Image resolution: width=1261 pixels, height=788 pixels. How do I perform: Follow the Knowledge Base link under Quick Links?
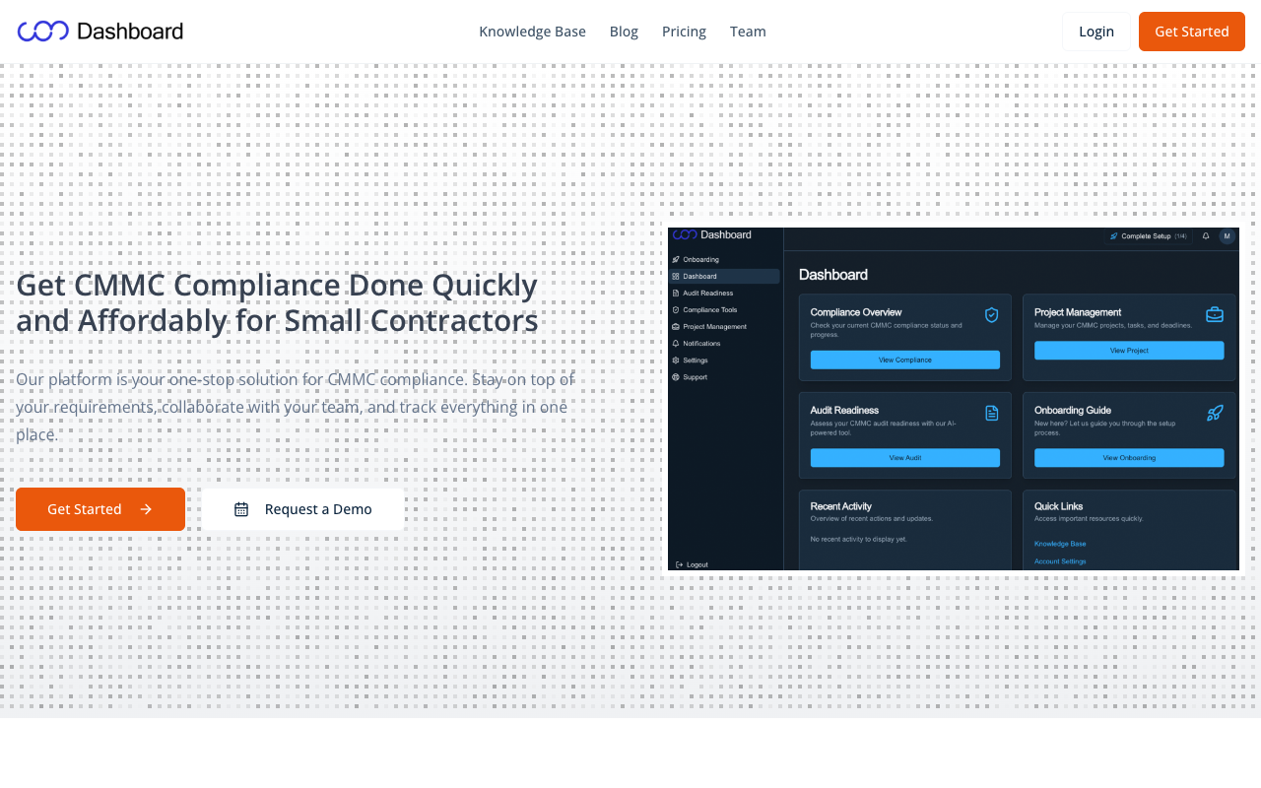(1059, 543)
